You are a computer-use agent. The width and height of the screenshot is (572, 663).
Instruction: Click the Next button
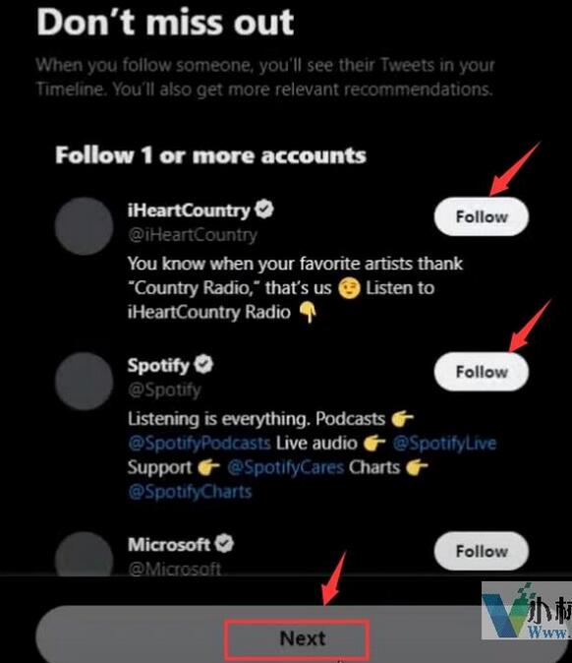click(x=303, y=637)
